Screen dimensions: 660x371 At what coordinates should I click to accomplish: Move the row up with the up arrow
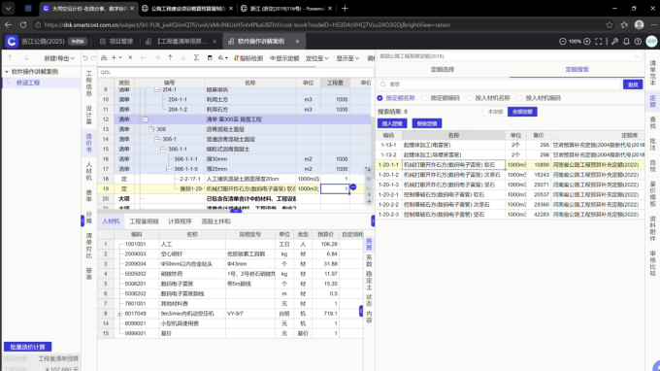[x=170, y=57]
